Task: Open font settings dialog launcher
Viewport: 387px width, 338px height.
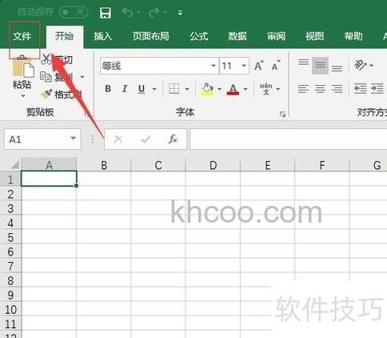Action: click(282, 115)
